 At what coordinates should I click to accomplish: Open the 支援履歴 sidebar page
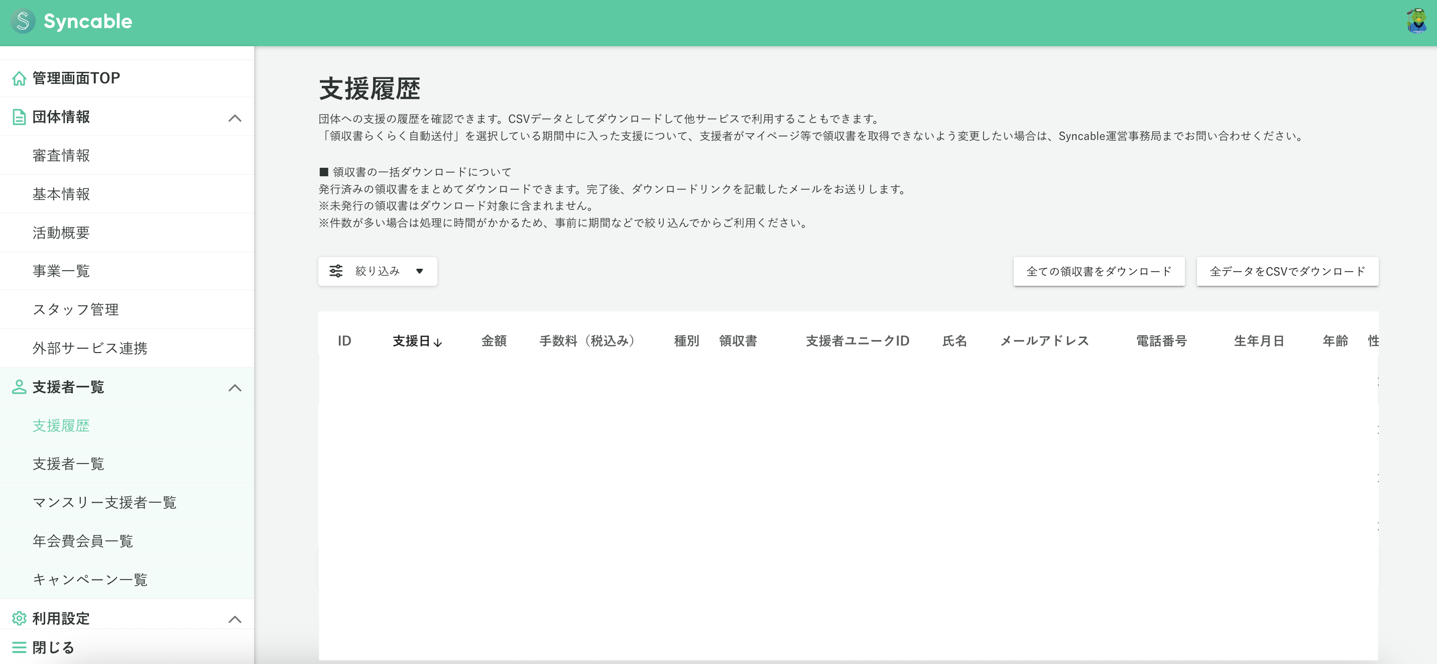pyautogui.click(x=61, y=426)
